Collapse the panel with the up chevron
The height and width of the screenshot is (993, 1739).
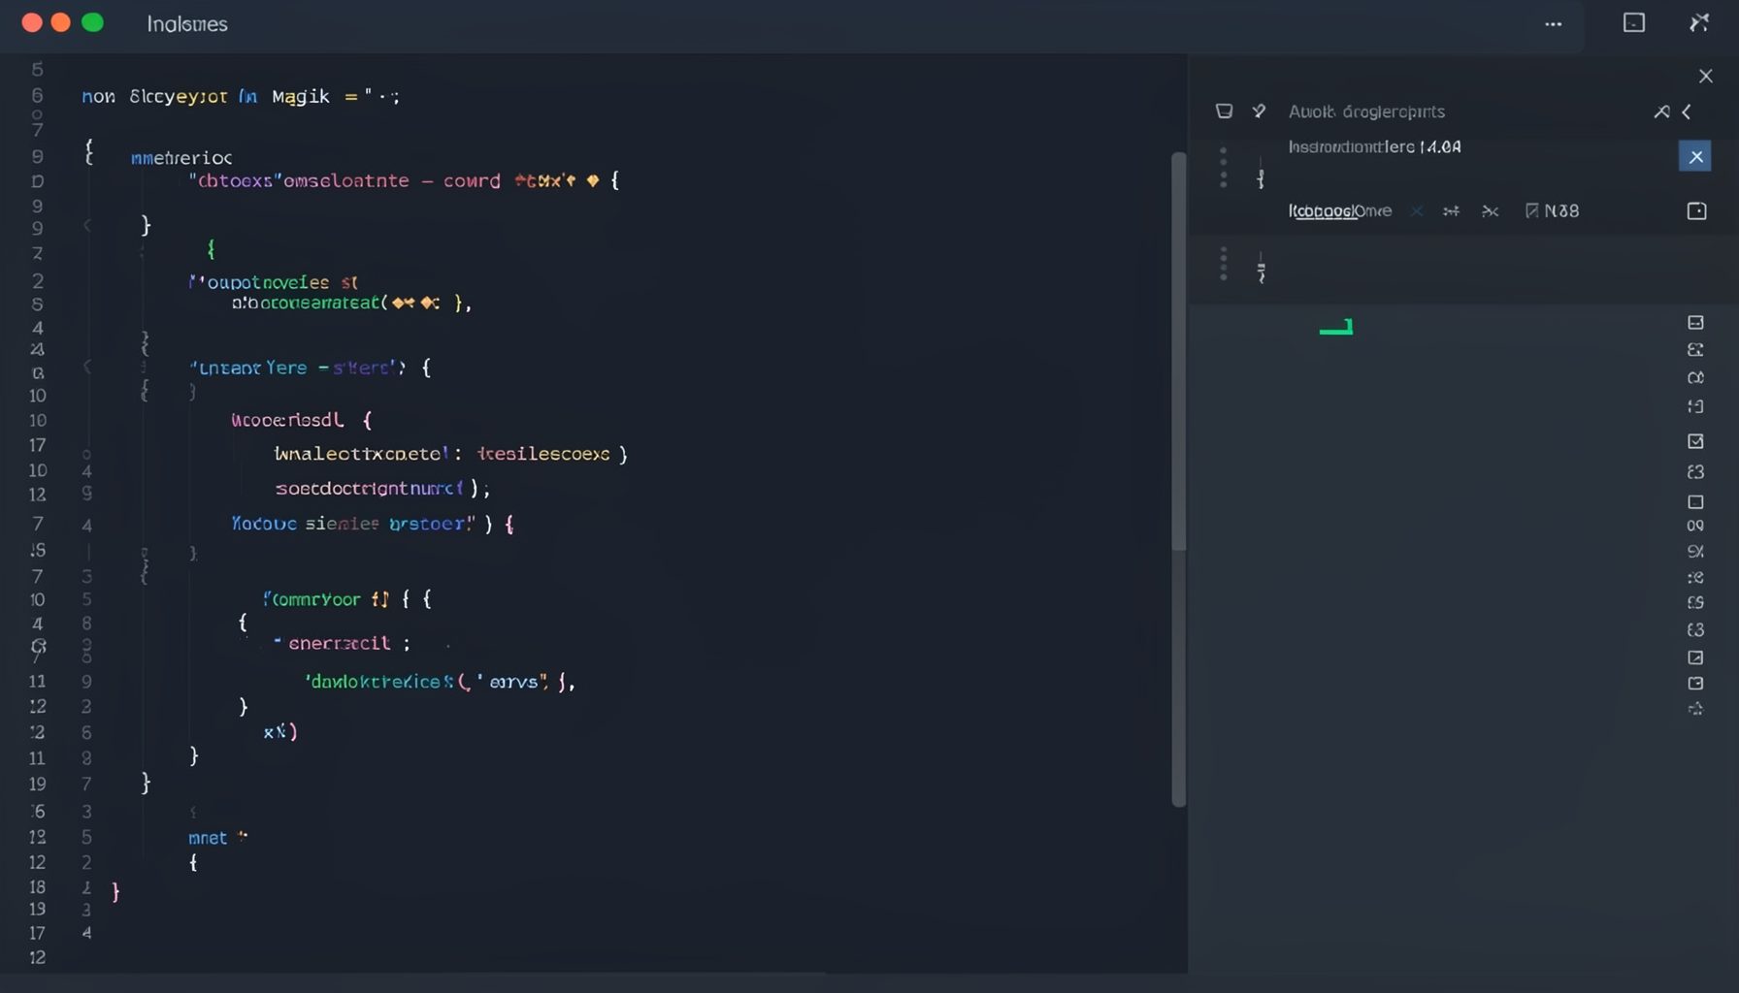pos(1661,112)
